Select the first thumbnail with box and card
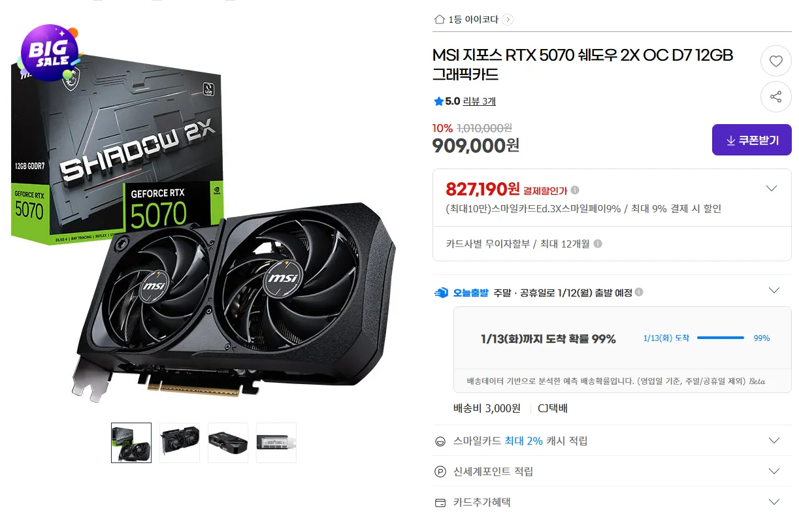The image size is (799, 516). [131, 443]
